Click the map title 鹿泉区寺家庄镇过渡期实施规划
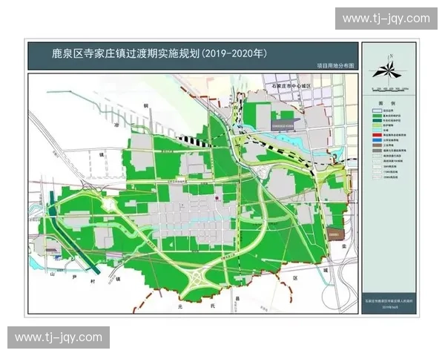This screenshot has width=445, height=356. pos(126,53)
